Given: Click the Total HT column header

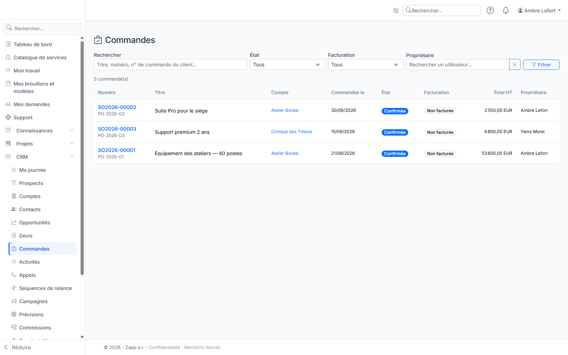Looking at the screenshot, I should (503, 92).
